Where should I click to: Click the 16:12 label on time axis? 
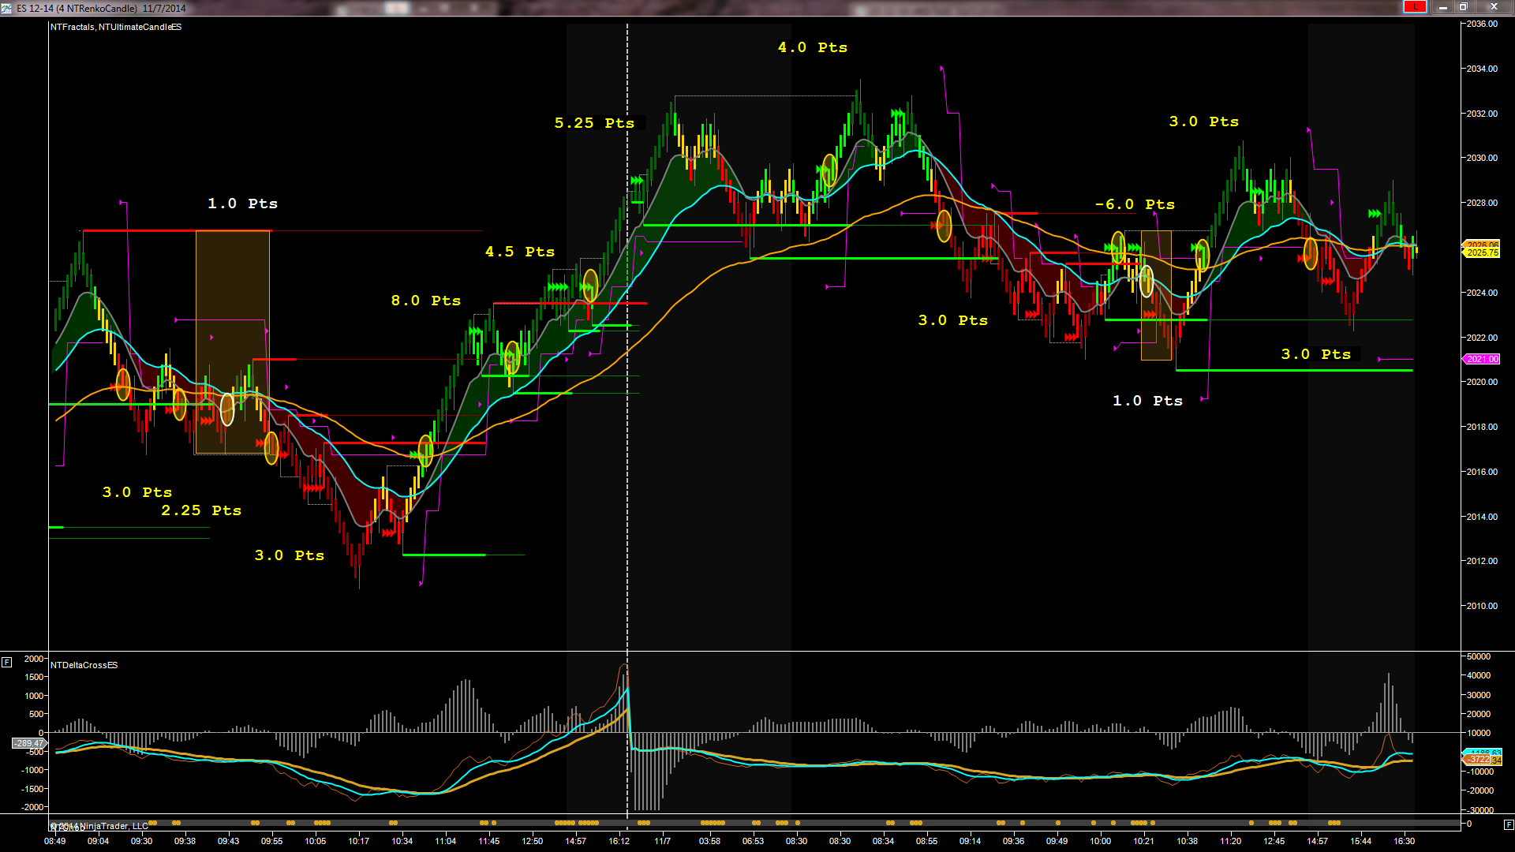point(619,841)
